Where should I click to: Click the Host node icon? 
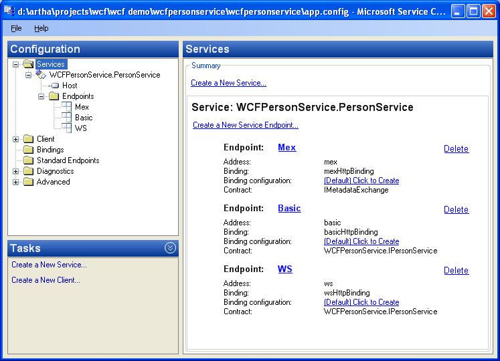[x=55, y=86]
